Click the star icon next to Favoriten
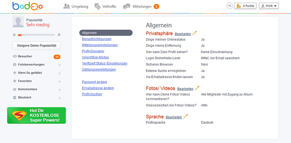This screenshot has width=291, height=143. (15, 81)
